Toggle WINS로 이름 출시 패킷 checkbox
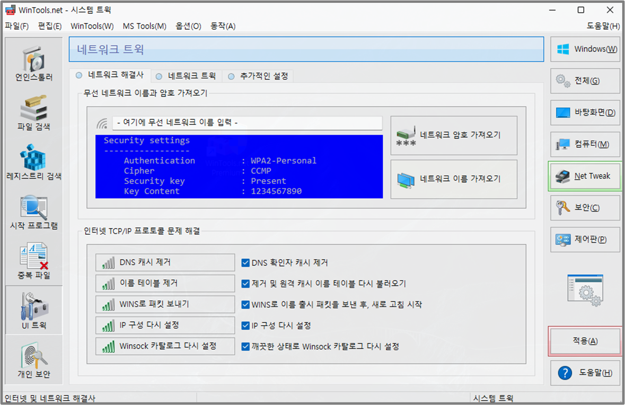The image size is (625, 405). [245, 305]
